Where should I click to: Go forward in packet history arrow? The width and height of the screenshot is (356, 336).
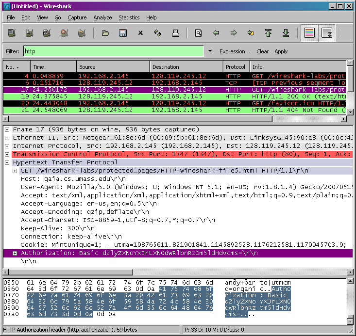click(234, 33)
